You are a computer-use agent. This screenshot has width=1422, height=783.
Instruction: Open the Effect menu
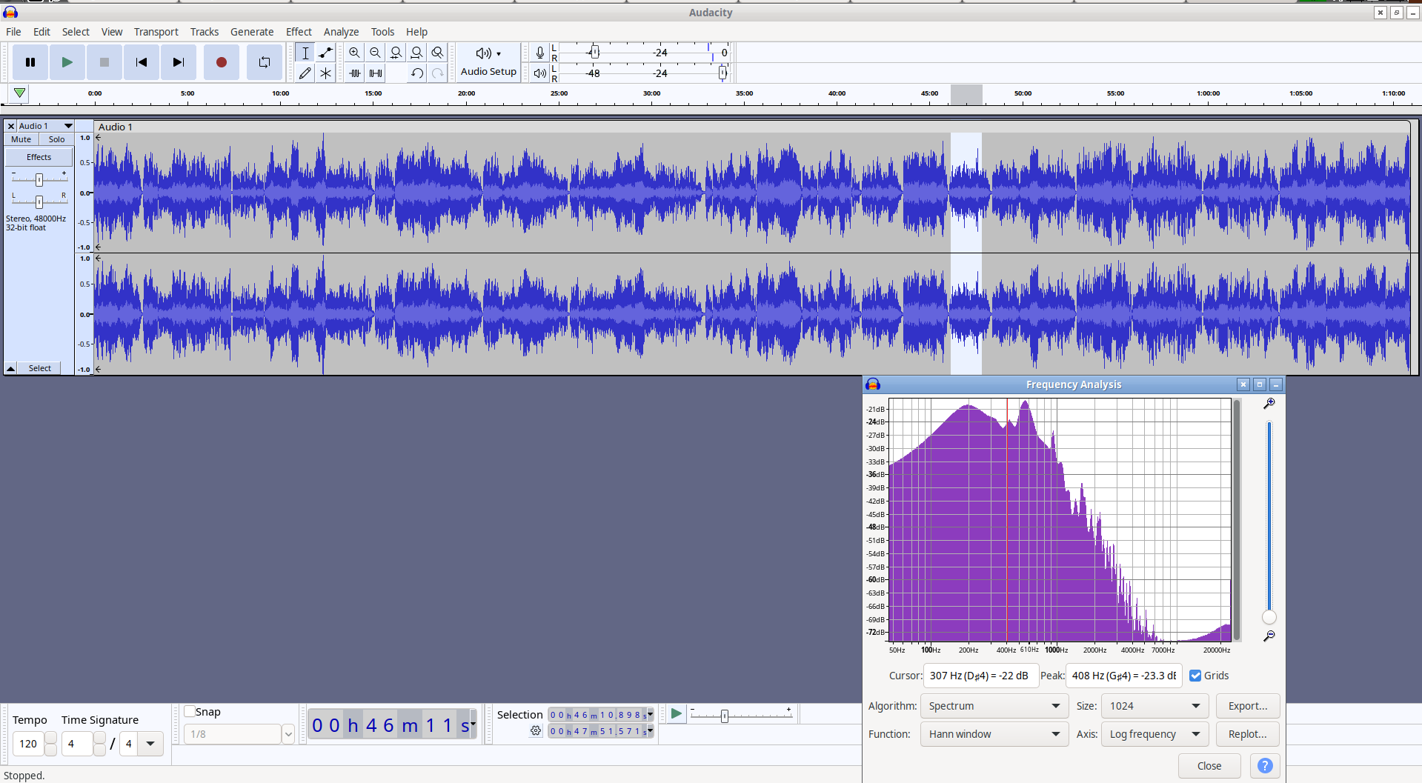pos(299,32)
